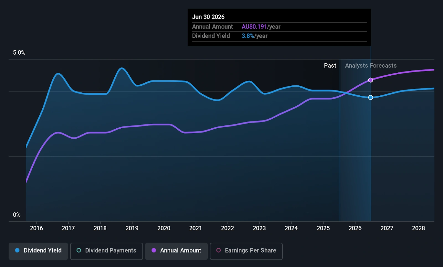Toggle the Dividend Yield legend series
Image resolution: width=443 pixels, height=267 pixels.
point(38,251)
